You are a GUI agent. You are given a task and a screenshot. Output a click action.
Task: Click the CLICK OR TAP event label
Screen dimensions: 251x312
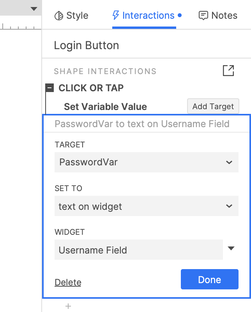pyautogui.click(x=91, y=88)
